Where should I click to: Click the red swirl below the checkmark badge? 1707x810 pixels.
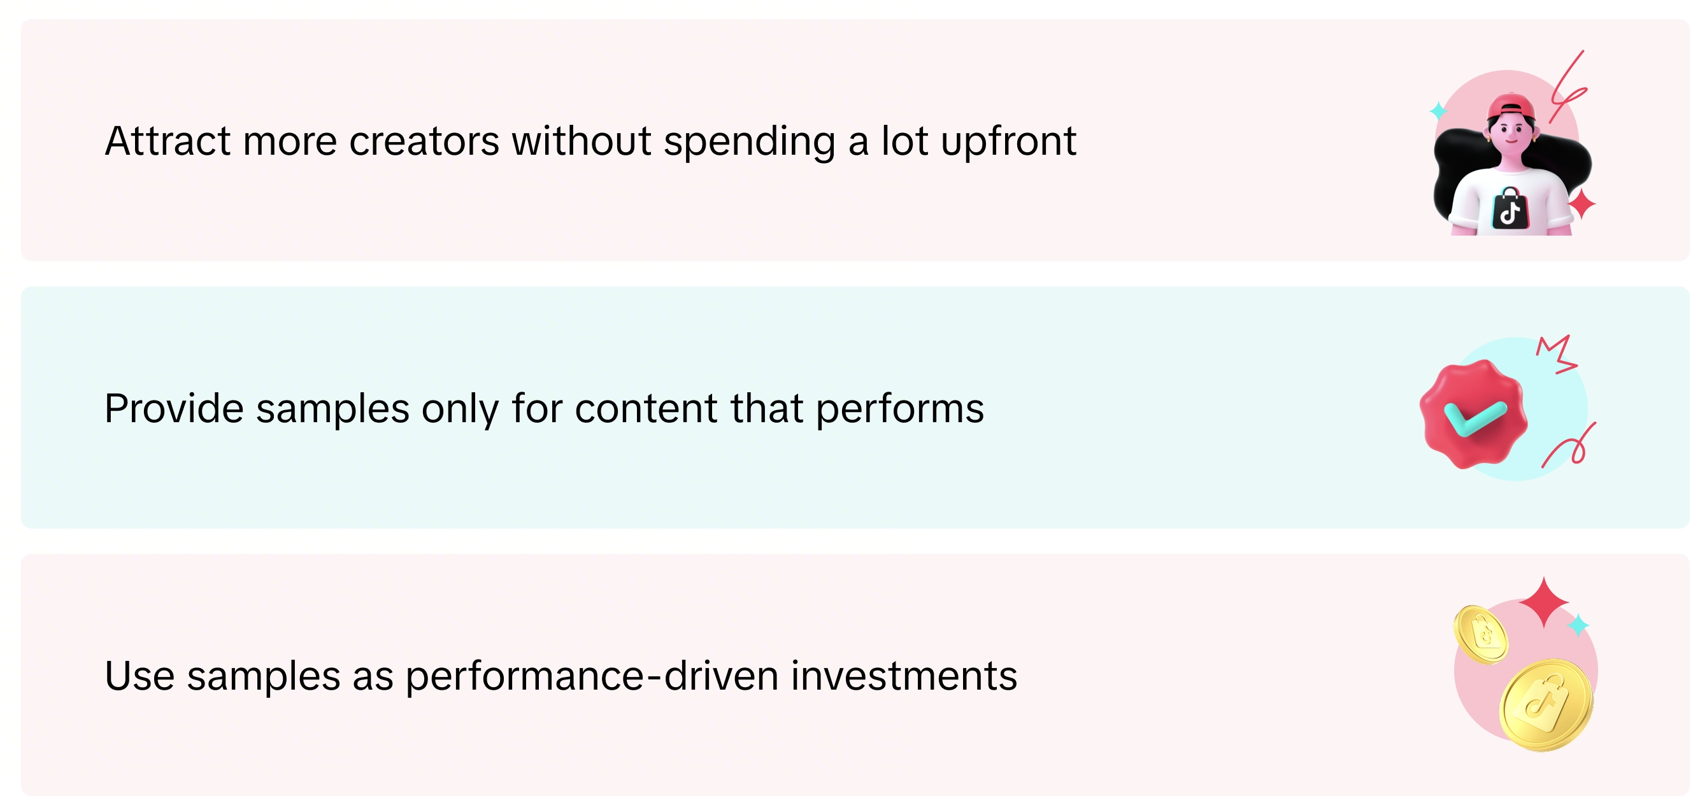tap(1571, 447)
